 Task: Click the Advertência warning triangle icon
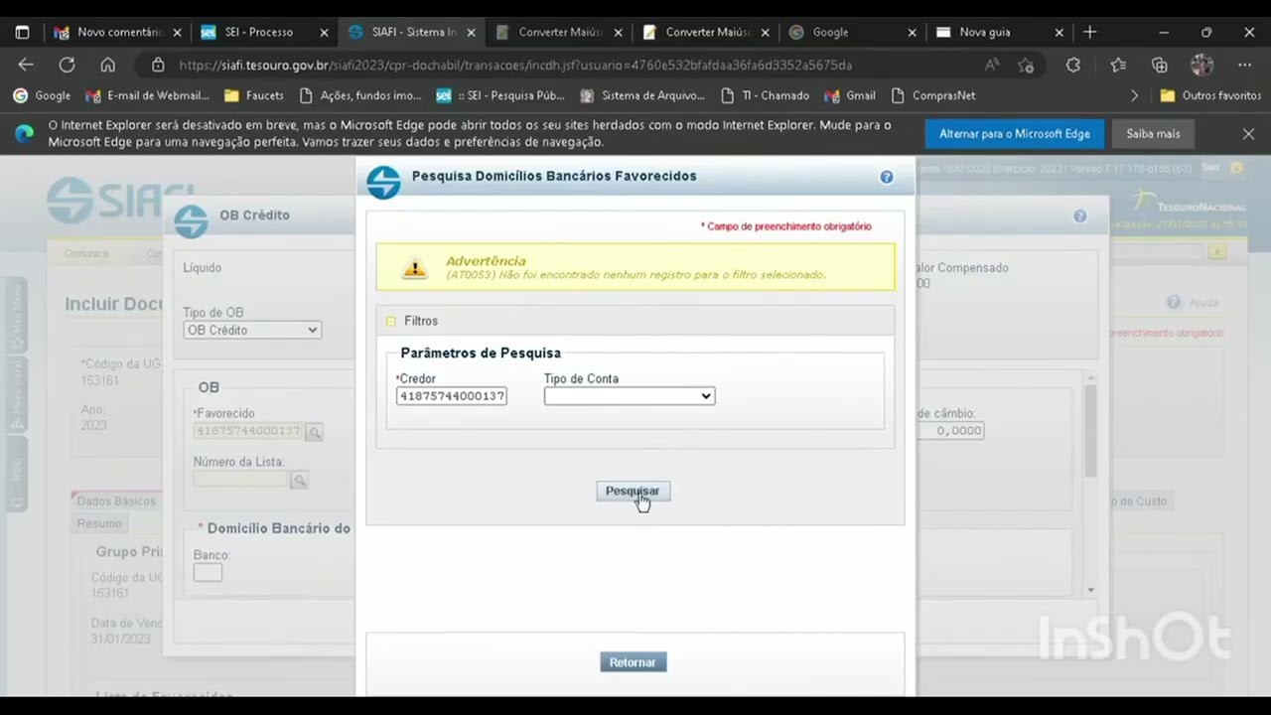pos(414,267)
